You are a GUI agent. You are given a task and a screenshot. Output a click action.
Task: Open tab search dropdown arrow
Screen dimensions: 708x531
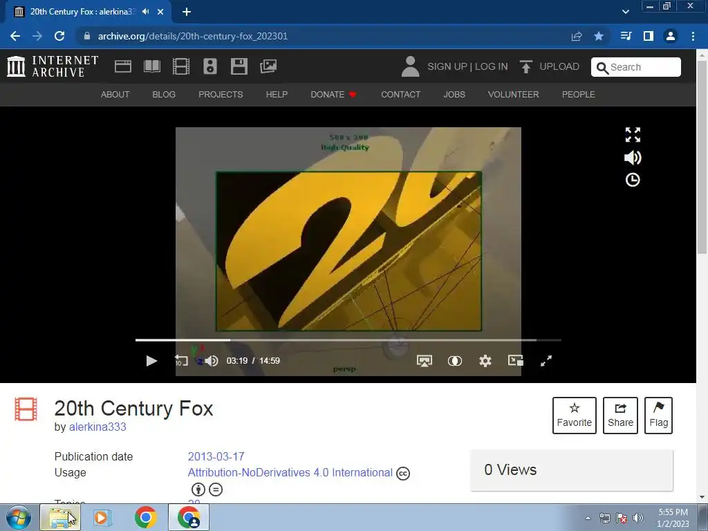point(625,12)
